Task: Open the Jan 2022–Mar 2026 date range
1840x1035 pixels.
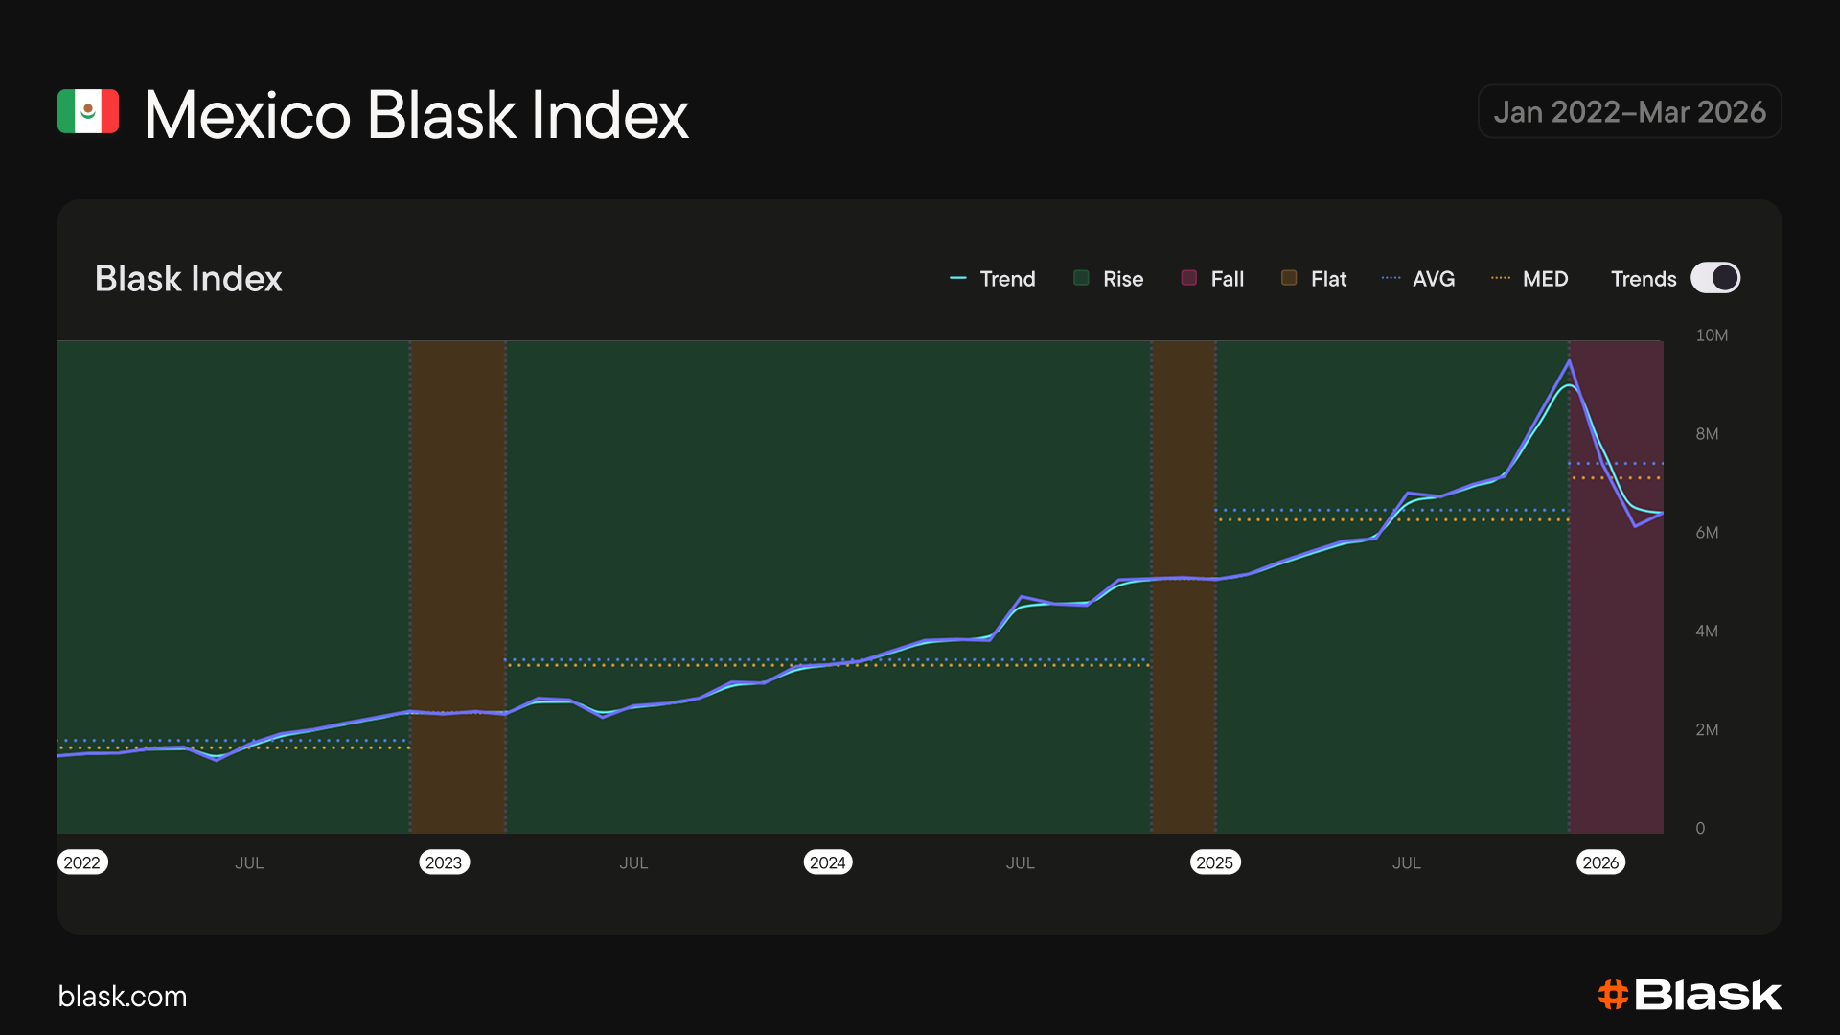Action: point(1629,111)
